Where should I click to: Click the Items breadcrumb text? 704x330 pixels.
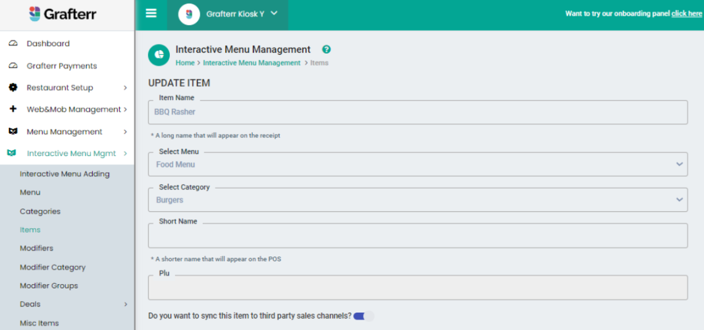pyautogui.click(x=320, y=63)
